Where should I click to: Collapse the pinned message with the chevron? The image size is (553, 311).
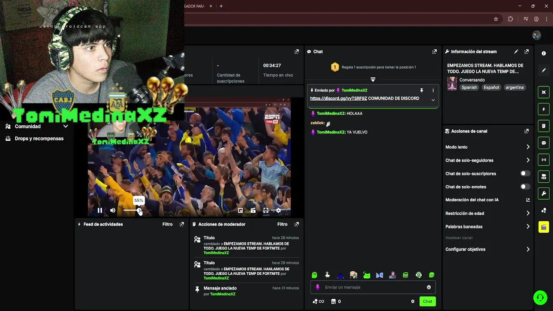[x=433, y=100]
